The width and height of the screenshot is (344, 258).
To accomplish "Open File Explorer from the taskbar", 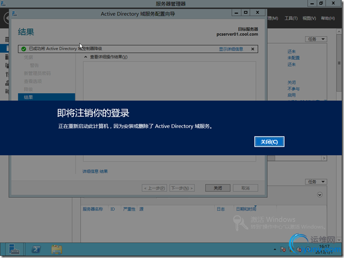I will coord(57,249).
